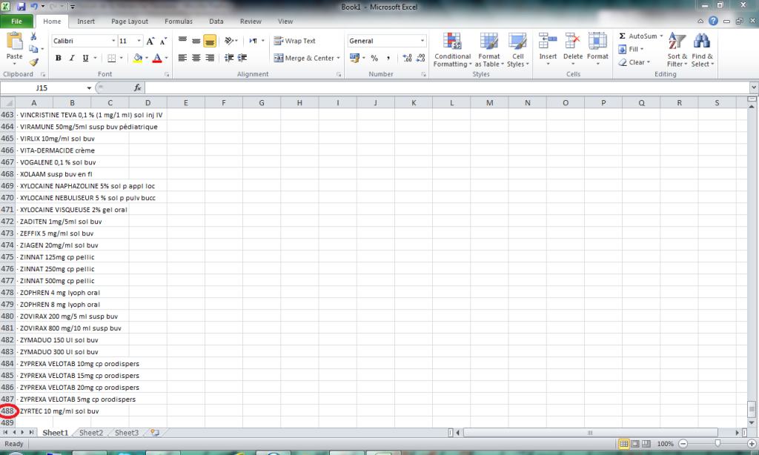Open the font size dropdown
Viewport: 759px width, 455px height.
coord(139,41)
